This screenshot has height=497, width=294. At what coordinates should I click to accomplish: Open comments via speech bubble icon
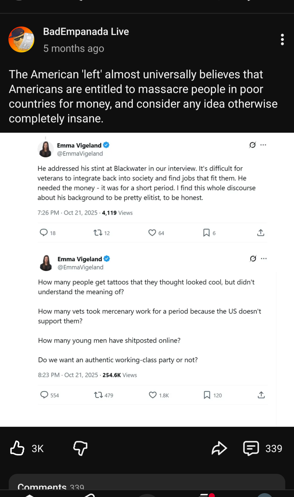251,448
